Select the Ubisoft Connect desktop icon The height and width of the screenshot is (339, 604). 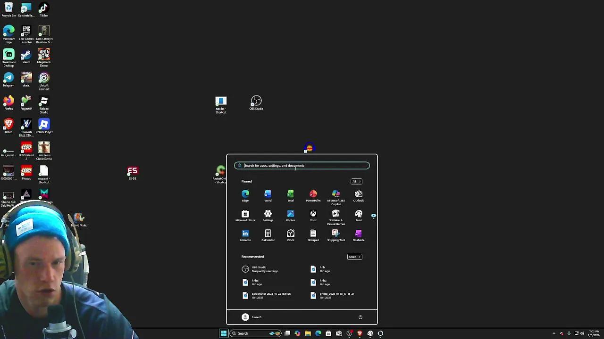[44, 81]
